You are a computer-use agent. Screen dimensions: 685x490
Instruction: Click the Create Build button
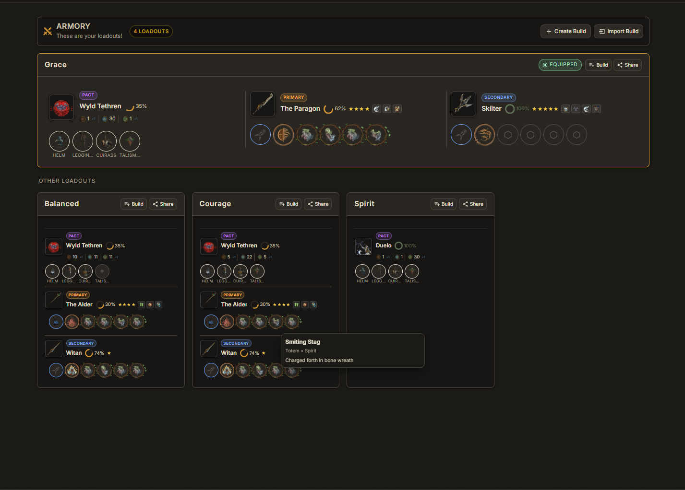pyautogui.click(x=565, y=31)
